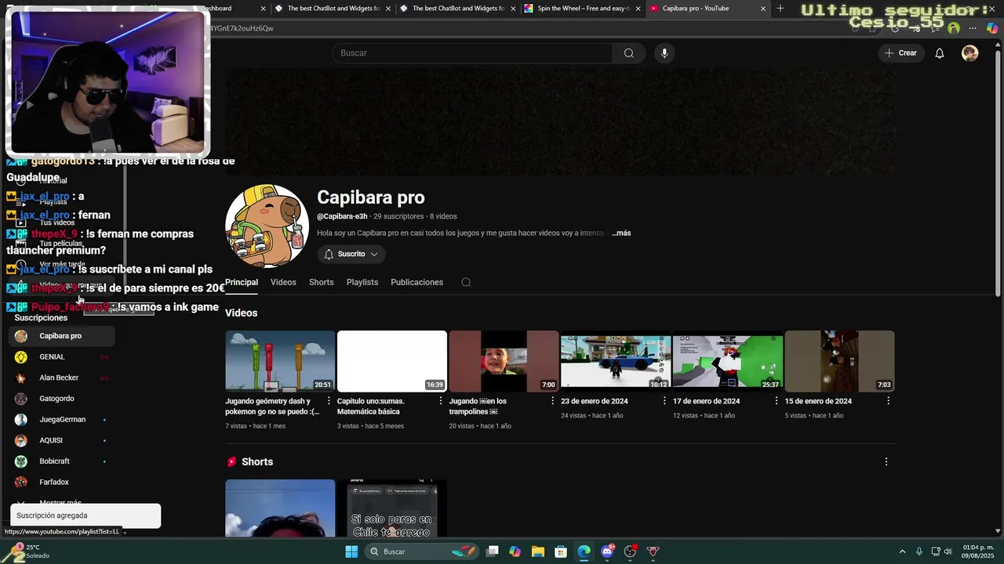
Task: Open Copilot from the taskbar
Action: click(x=515, y=551)
